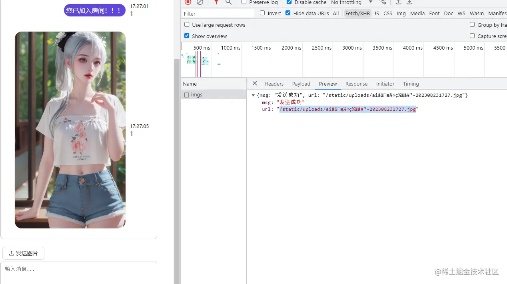This screenshot has height=284, width=507.
Task: Click the 您已加入房间 message bubble
Action: (95, 10)
